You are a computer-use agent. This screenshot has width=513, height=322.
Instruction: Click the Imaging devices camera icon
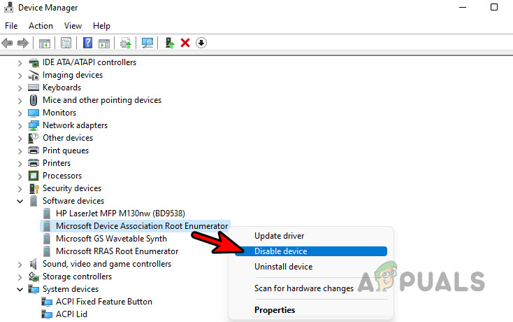pyautogui.click(x=34, y=75)
